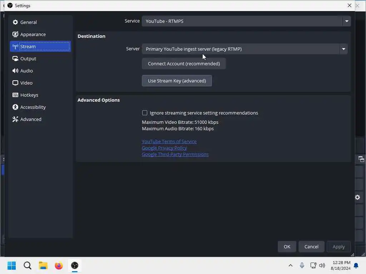Click the Hotkeys keyboard icon
The image size is (366, 274).
15,95
